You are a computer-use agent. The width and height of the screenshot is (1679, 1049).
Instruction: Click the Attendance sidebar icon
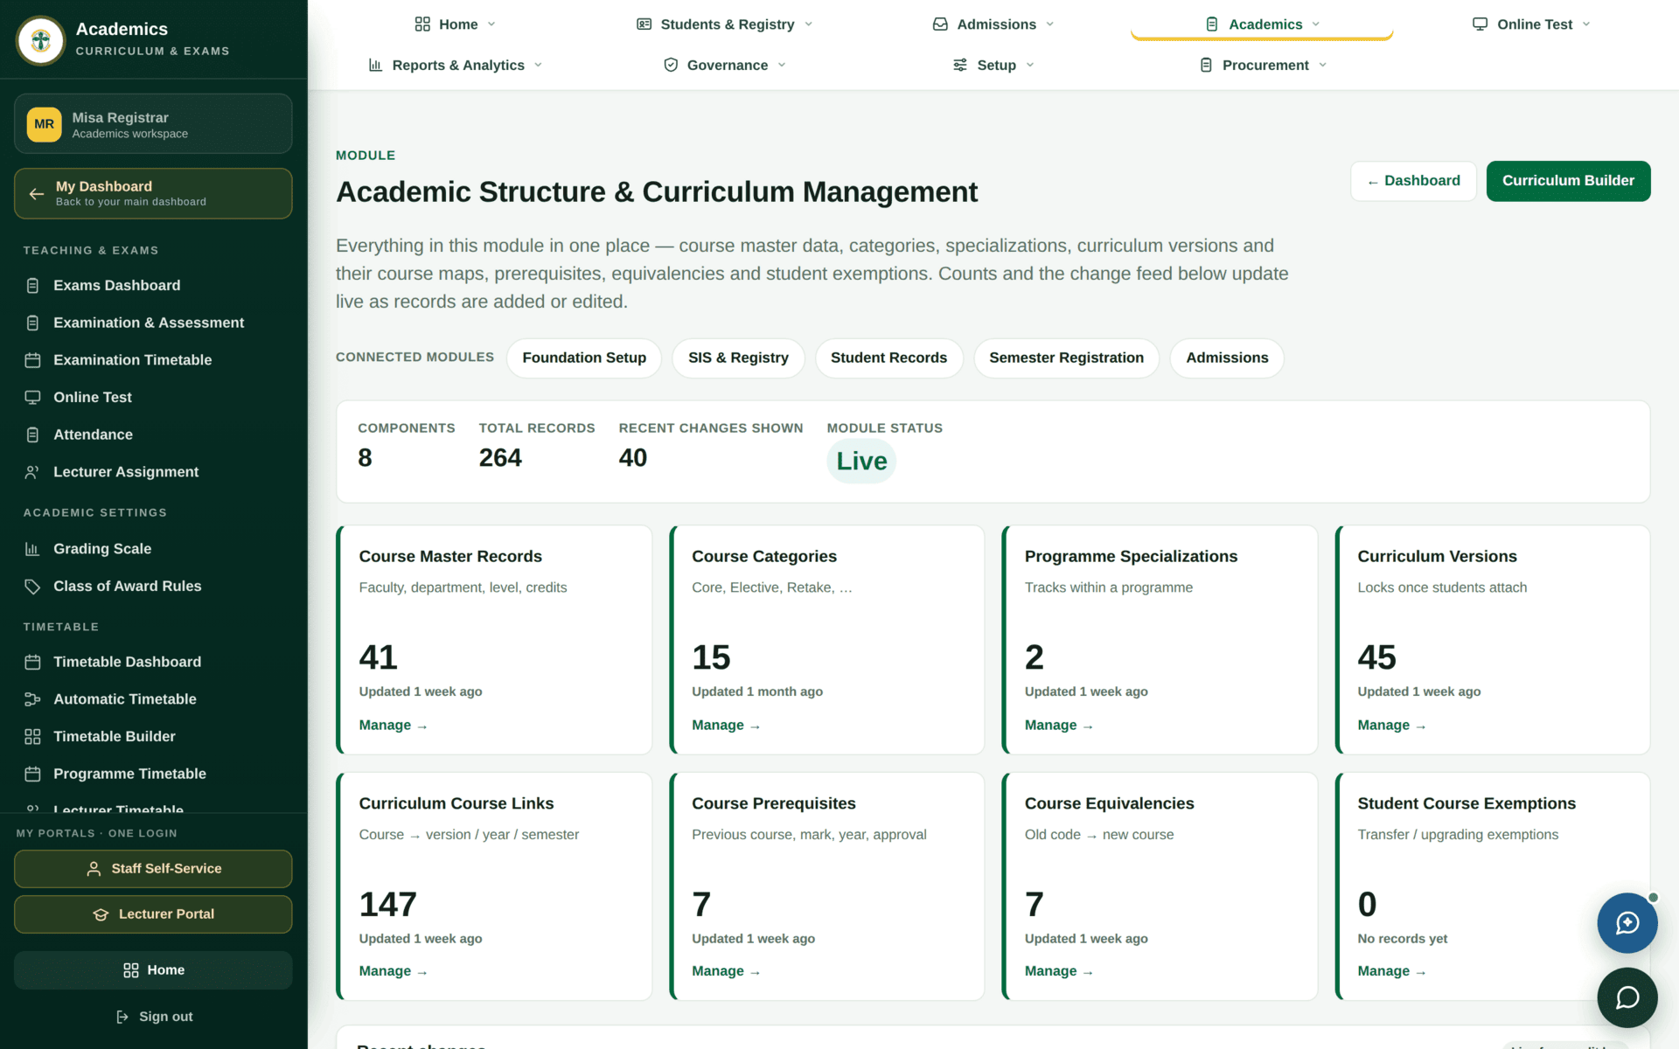click(32, 435)
